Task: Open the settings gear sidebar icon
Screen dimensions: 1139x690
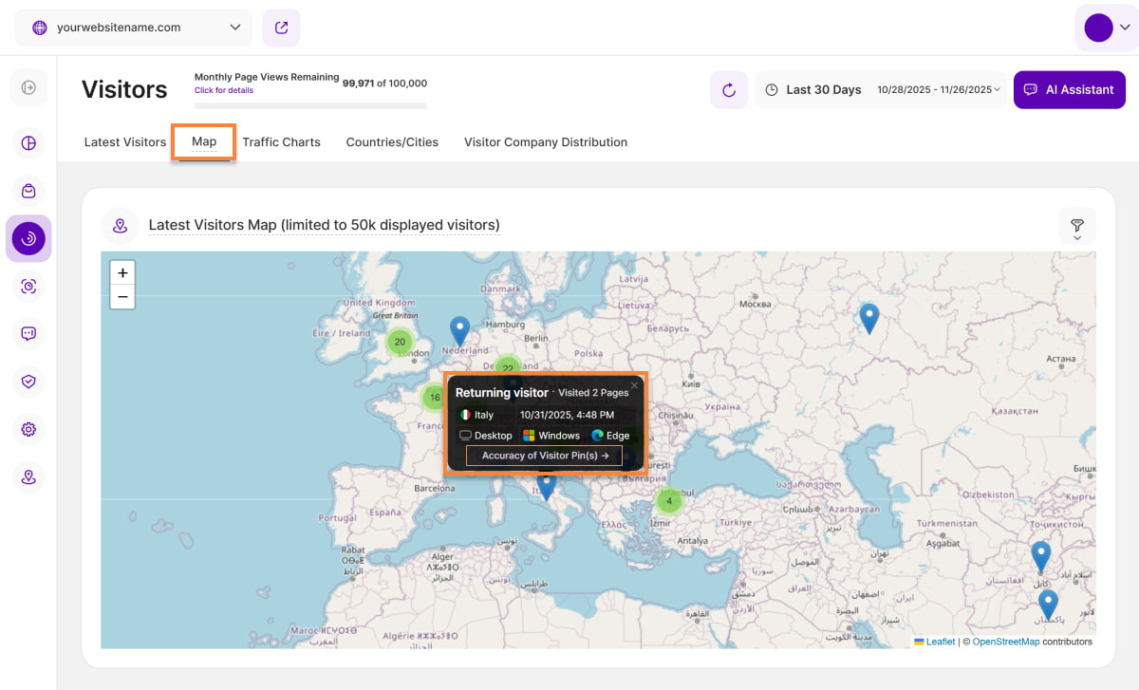Action: pos(28,429)
